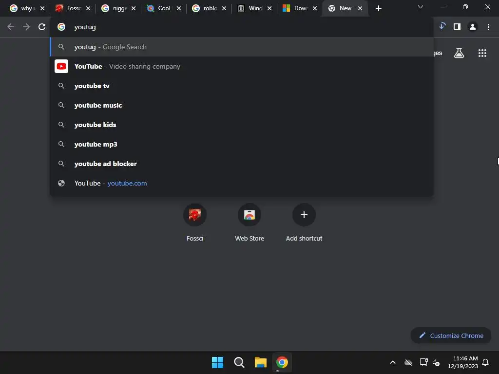Close the 'why u' tab

[42, 9]
